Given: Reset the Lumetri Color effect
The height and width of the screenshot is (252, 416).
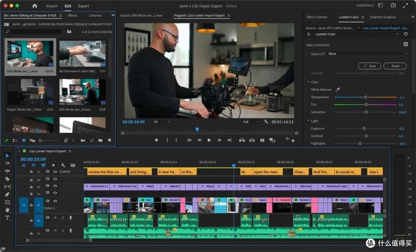Looking at the screenshot, I should (x=406, y=34).
